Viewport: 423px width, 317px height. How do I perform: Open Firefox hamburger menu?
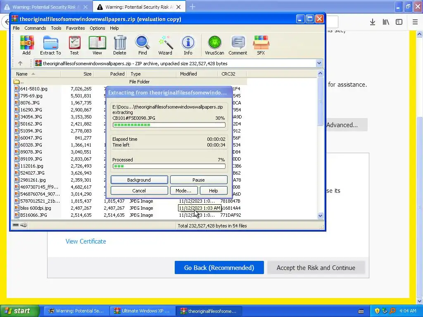(x=415, y=22)
